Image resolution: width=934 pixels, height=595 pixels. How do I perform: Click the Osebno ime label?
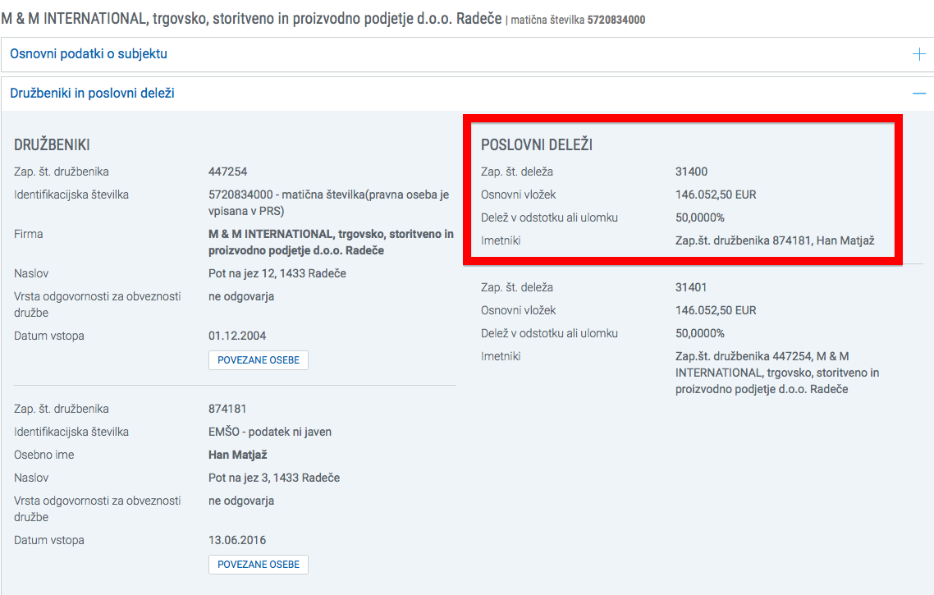click(x=44, y=455)
